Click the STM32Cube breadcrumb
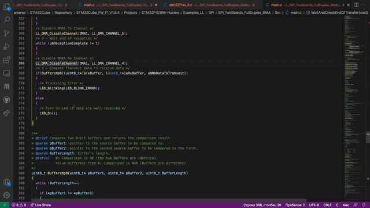The image size is (370, 208). click(40, 13)
